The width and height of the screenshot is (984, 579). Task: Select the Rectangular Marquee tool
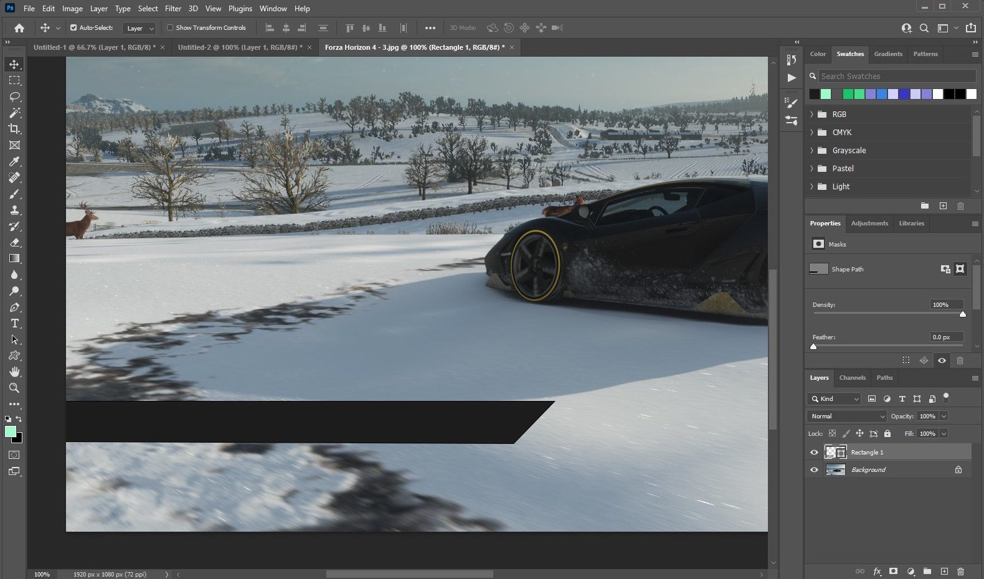point(14,80)
